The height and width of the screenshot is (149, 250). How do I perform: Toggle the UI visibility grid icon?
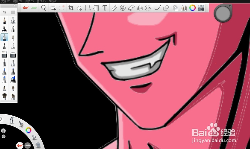(201, 8)
